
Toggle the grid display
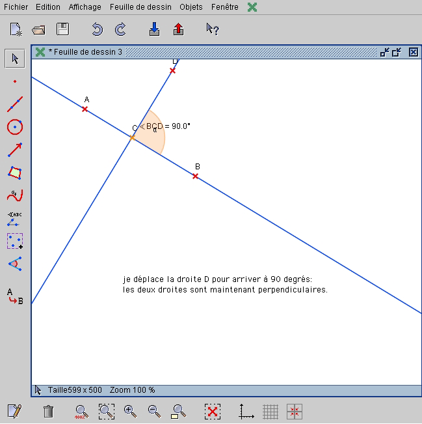(270, 412)
